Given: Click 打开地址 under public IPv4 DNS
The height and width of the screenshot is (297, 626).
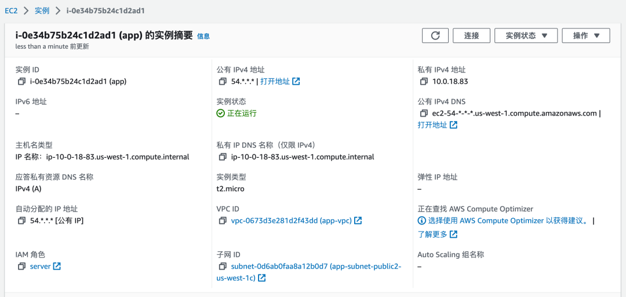Looking at the screenshot, I should click(432, 125).
